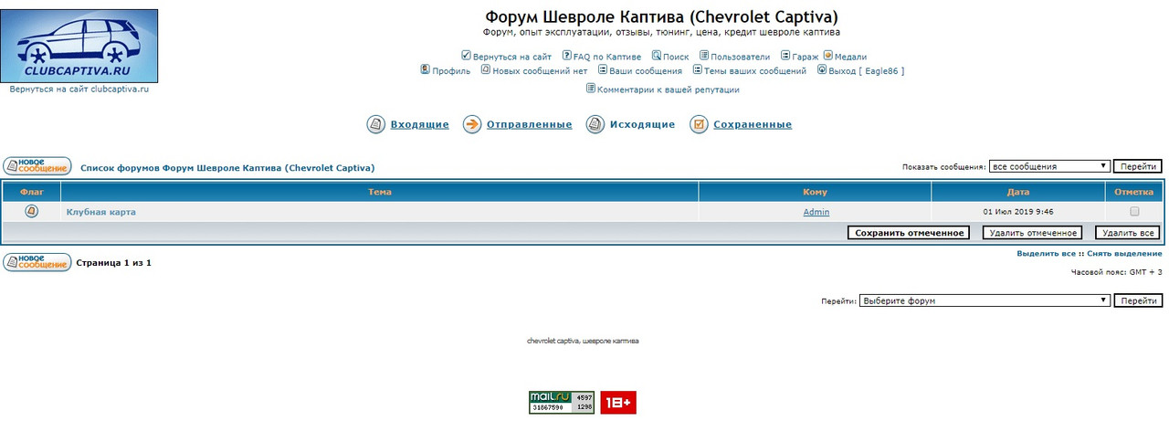Click the icon beside 'Комментарии к вашей репутации'

click(590, 89)
